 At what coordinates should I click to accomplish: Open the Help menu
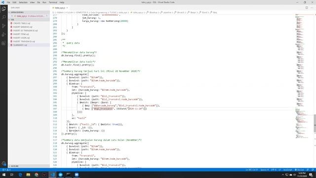(62, 2)
